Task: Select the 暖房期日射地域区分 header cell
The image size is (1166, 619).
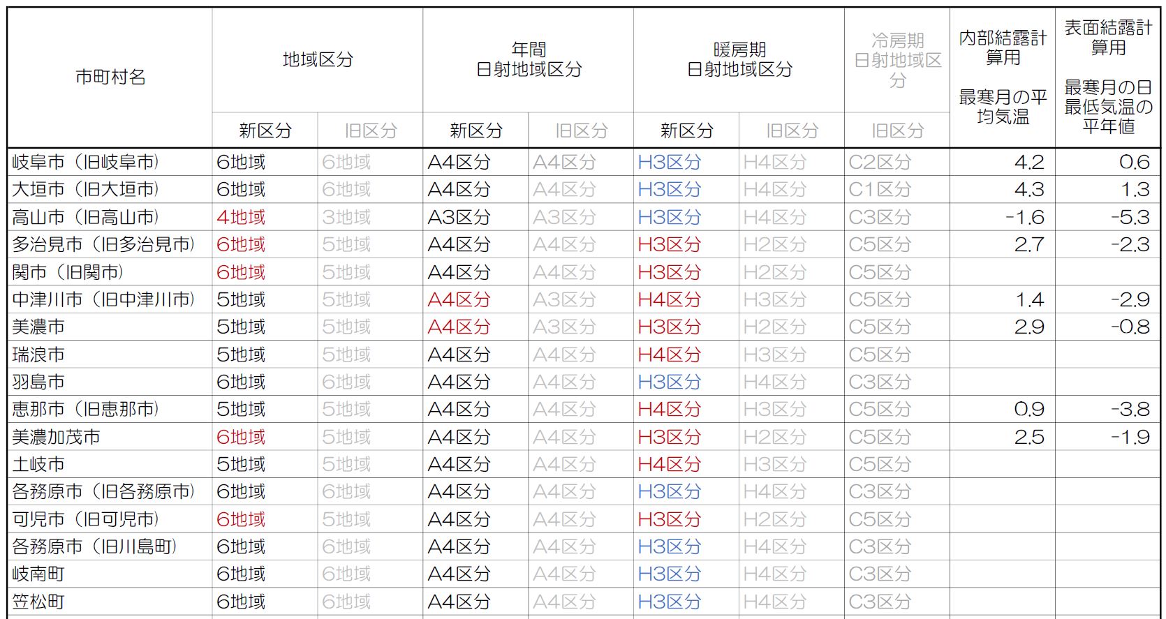Action: click(739, 60)
